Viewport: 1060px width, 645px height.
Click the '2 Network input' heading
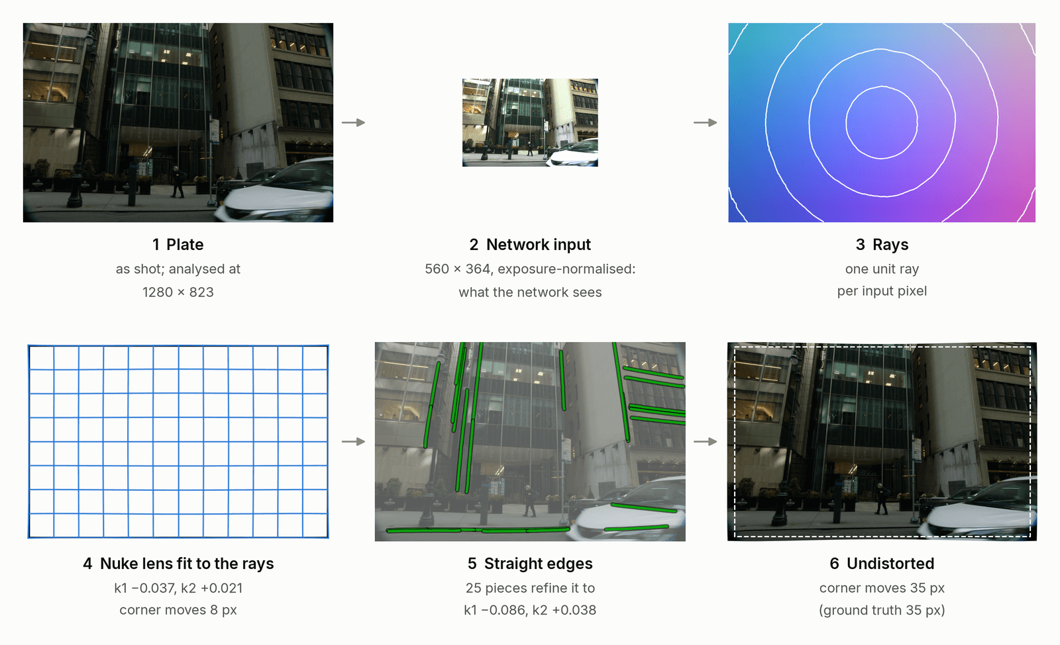pos(530,245)
